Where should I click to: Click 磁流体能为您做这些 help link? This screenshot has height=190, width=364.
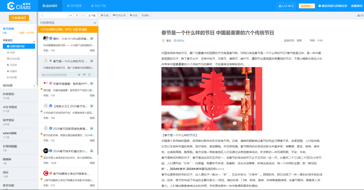(x=333, y=6)
